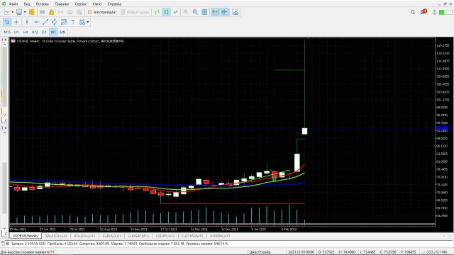Click the Алготрейдинг button
The width and height of the screenshot is (454, 255).
(x=102, y=12)
